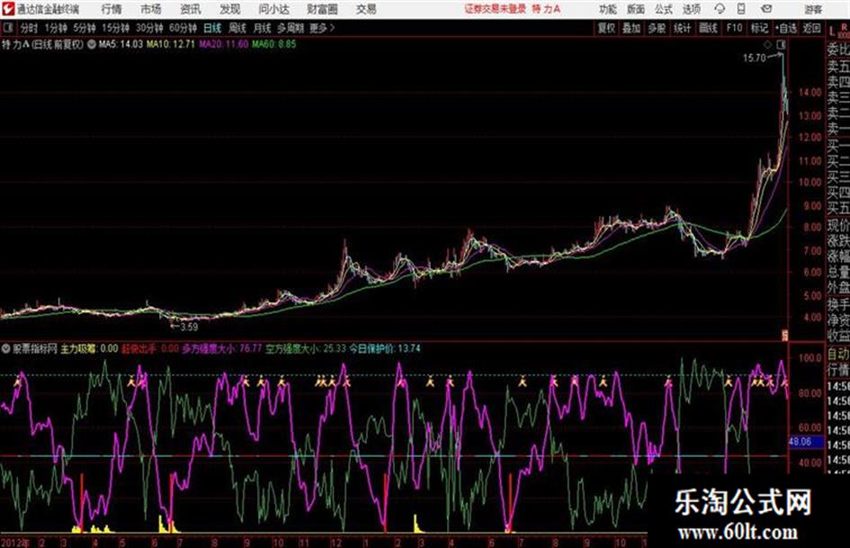
Task: Select the 月线 monthly period tab
Action: (x=262, y=28)
